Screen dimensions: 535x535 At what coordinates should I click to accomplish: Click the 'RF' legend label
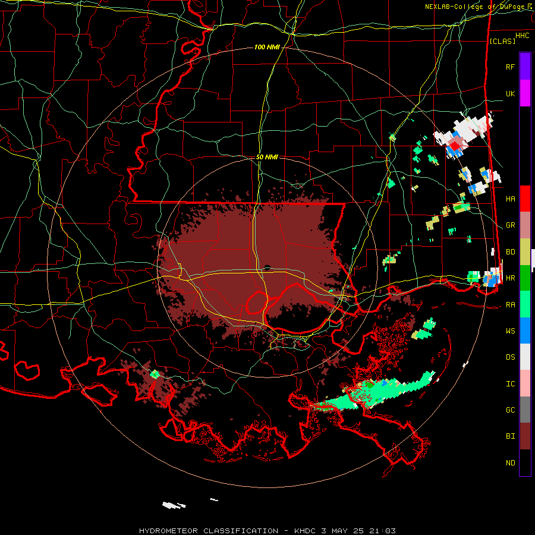pos(510,67)
